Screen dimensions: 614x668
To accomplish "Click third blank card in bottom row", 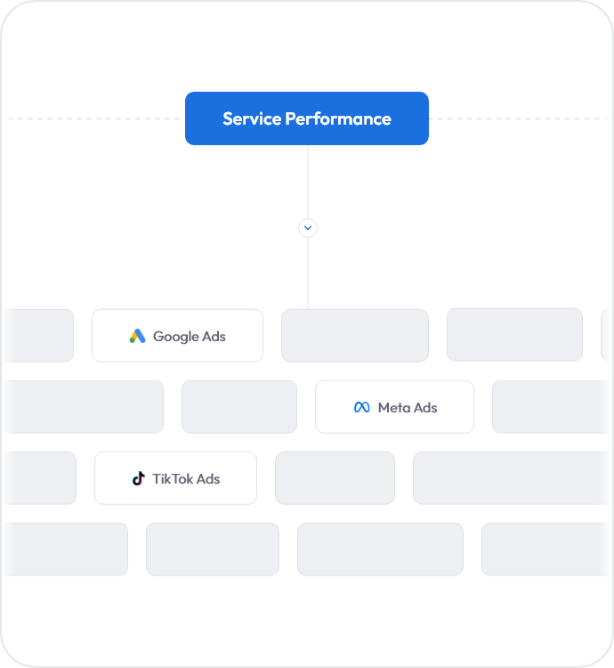I will (380, 550).
